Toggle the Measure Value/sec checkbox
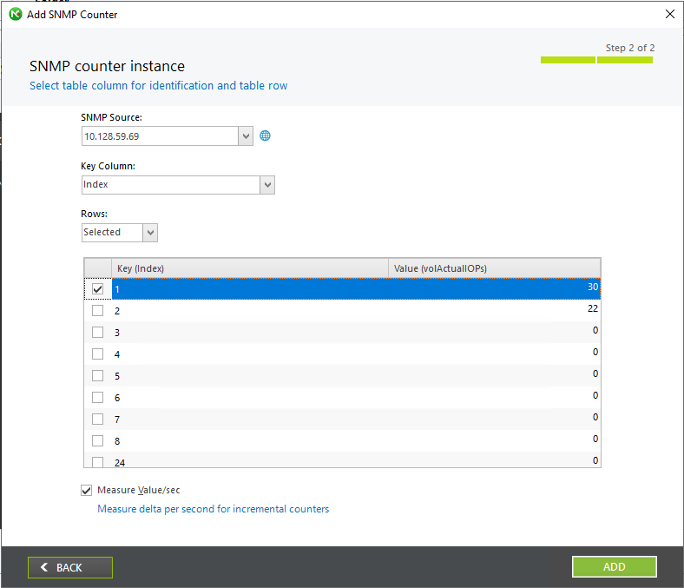Screen dimensions: 684x588 pos(87,490)
